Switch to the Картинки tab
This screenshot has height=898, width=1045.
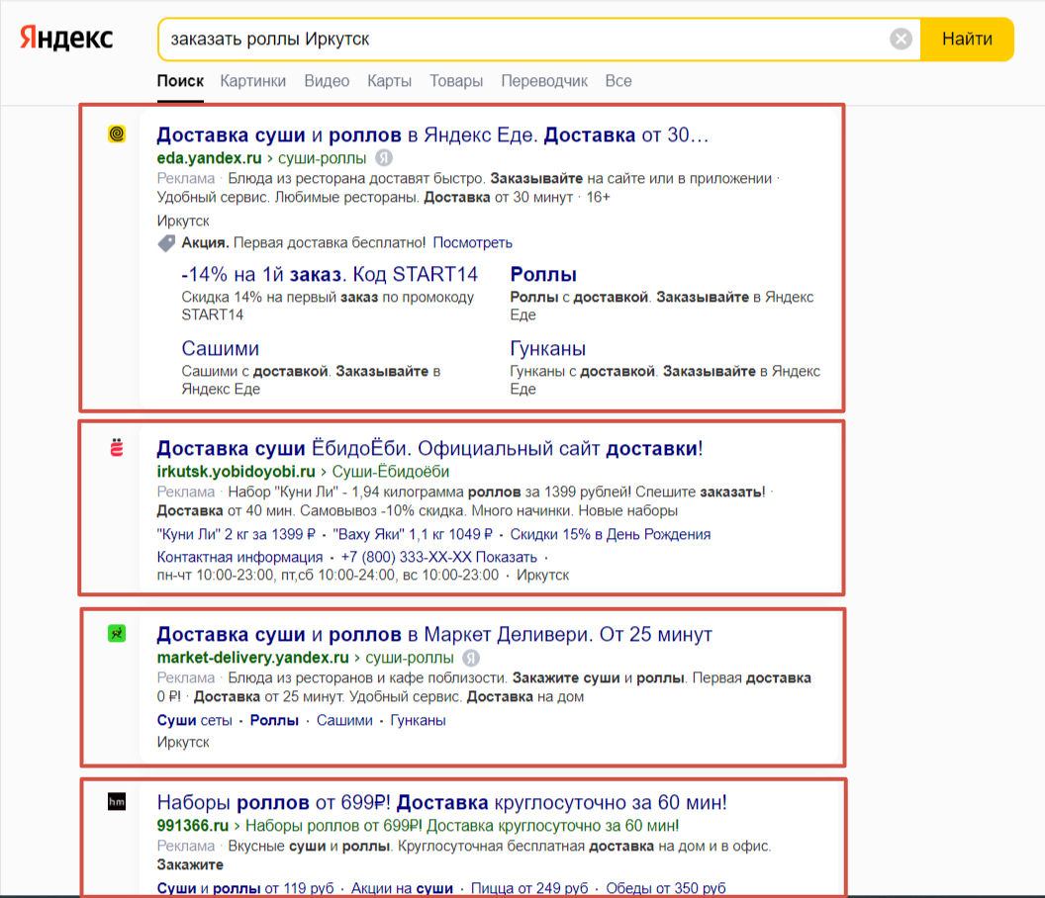pyautogui.click(x=252, y=81)
